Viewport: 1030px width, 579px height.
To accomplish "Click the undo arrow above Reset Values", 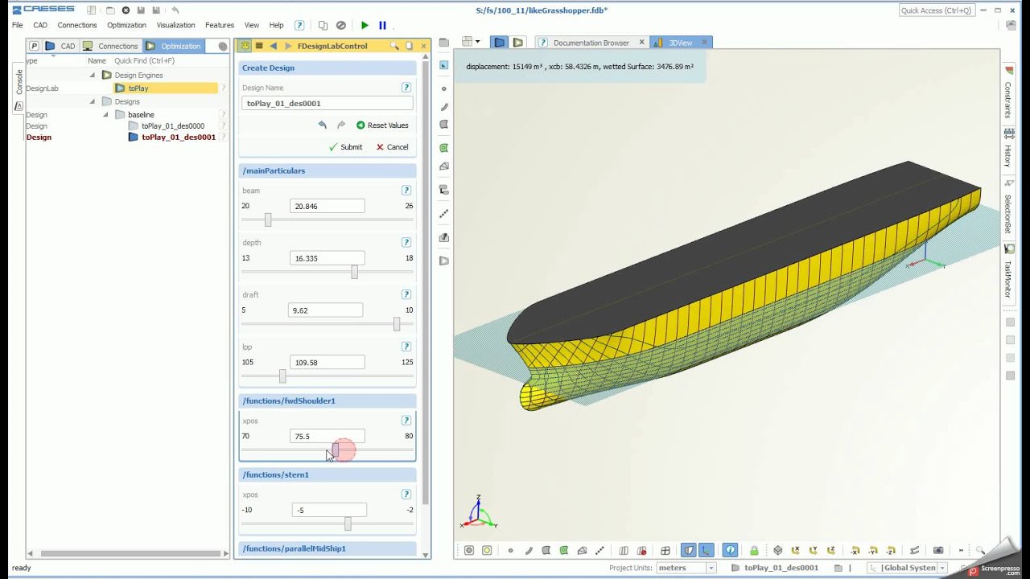I will [x=323, y=125].
